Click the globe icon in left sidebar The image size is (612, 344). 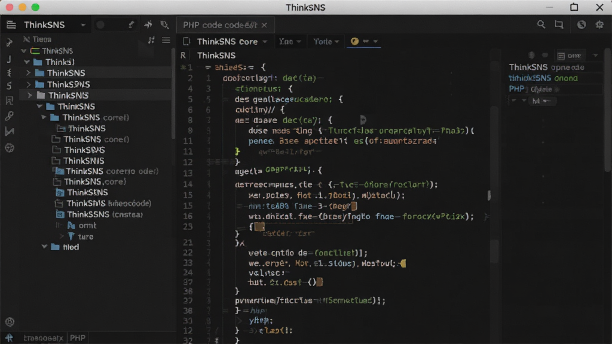[10, 148]
